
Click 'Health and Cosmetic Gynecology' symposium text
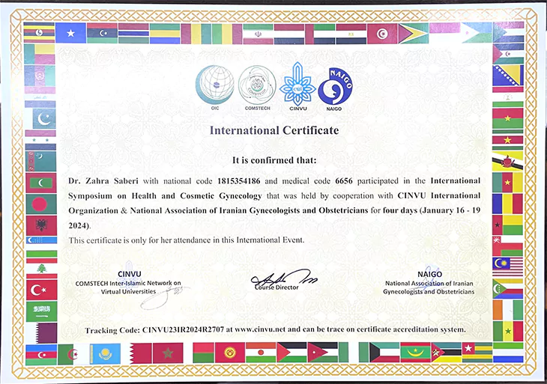pos(196,196)
